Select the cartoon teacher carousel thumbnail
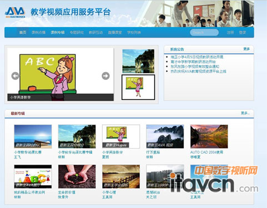The width and height of the screenshot is (267, 208). 138,87
